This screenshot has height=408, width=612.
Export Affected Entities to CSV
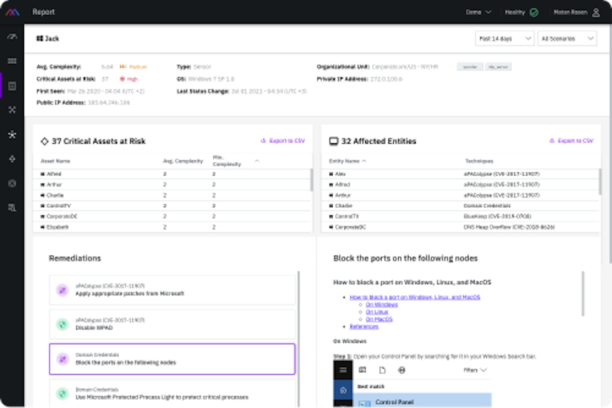pos(572,141)
